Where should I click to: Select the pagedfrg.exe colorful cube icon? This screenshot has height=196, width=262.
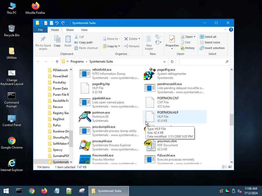[150, 74]
